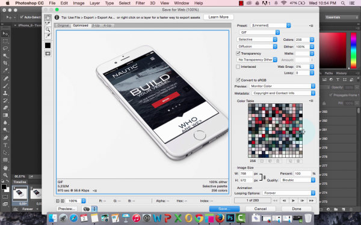The height and width of the screenshot is (225, 361).
Task: Select the Pen tool
Action: coord(5,138)
